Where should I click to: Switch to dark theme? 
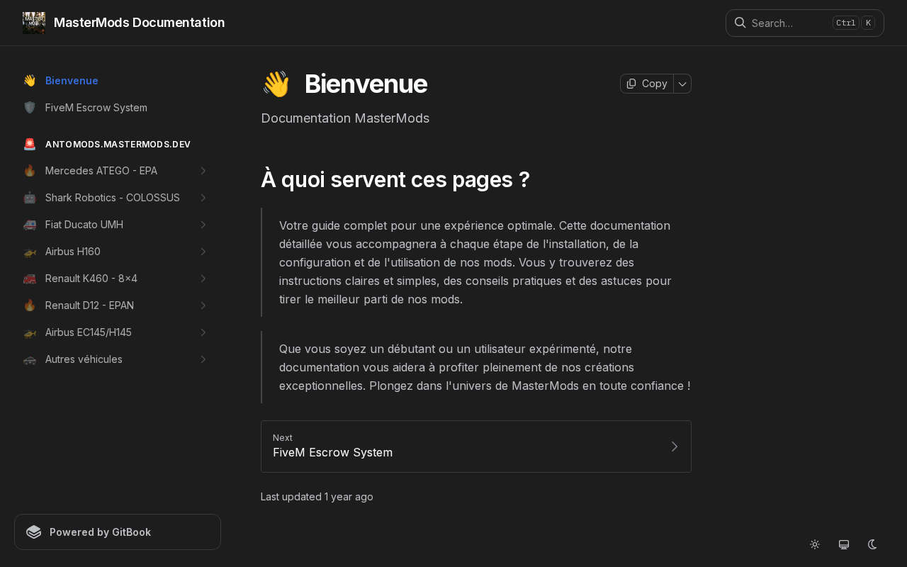873,544
